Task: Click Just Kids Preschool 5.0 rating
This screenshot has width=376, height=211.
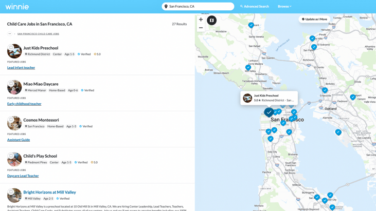Action: pos(97,54)
